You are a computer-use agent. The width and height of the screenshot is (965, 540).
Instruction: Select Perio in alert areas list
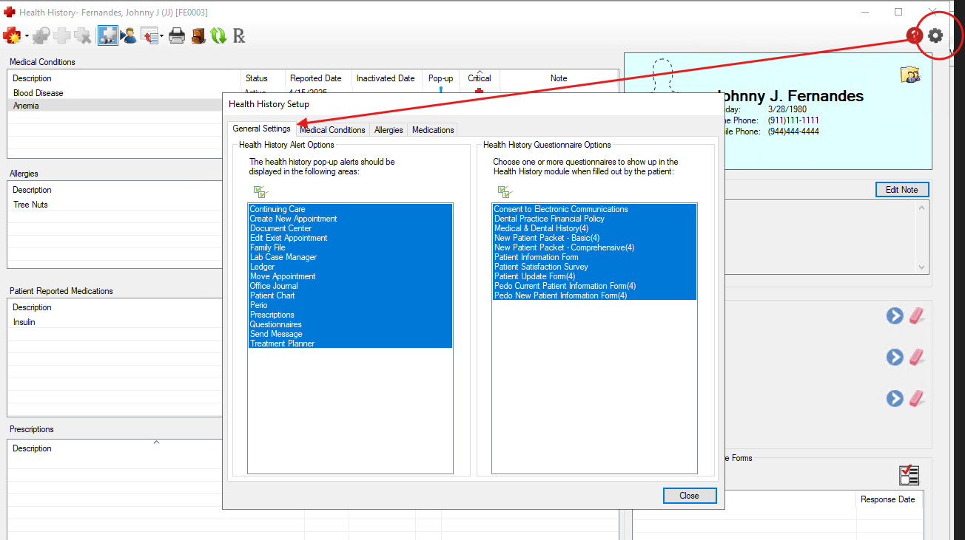coord(350,305)
